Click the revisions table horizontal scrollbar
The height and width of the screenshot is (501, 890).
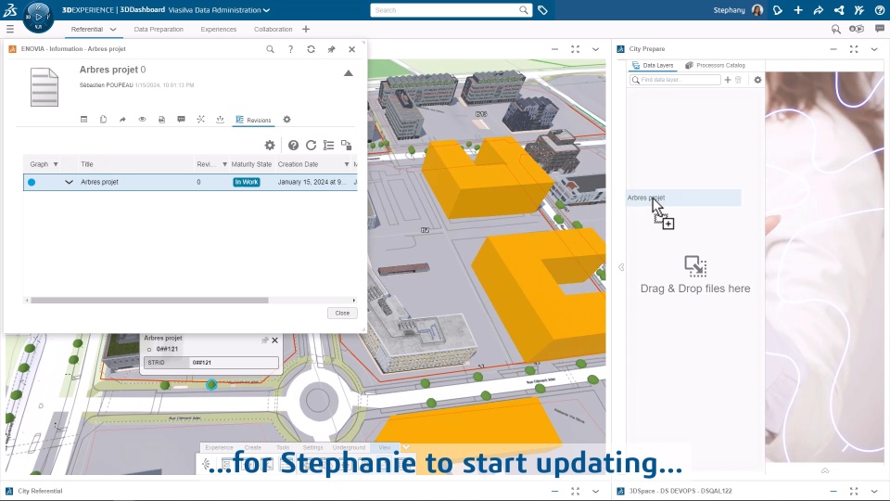click(149, 301)
